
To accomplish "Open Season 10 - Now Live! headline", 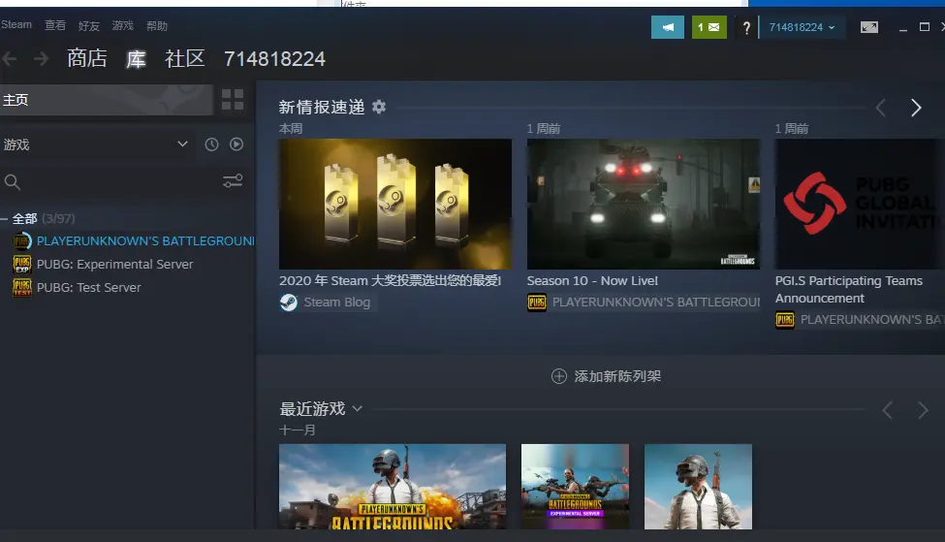I will pos(592,281).
